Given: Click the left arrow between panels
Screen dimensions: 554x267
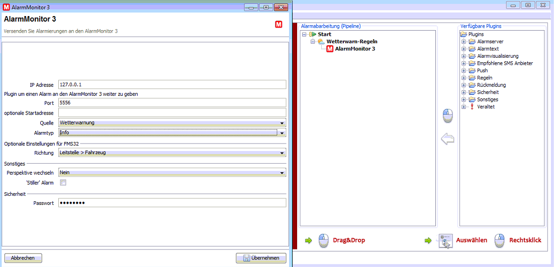Looking at the screenshot, I should coord(447,140).
